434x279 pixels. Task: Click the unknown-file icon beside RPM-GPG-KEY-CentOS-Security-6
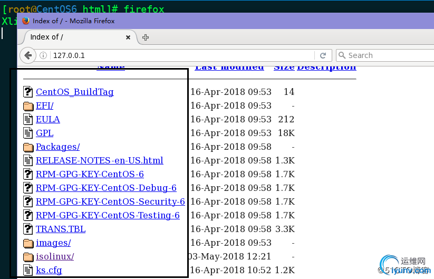[28, 201]
